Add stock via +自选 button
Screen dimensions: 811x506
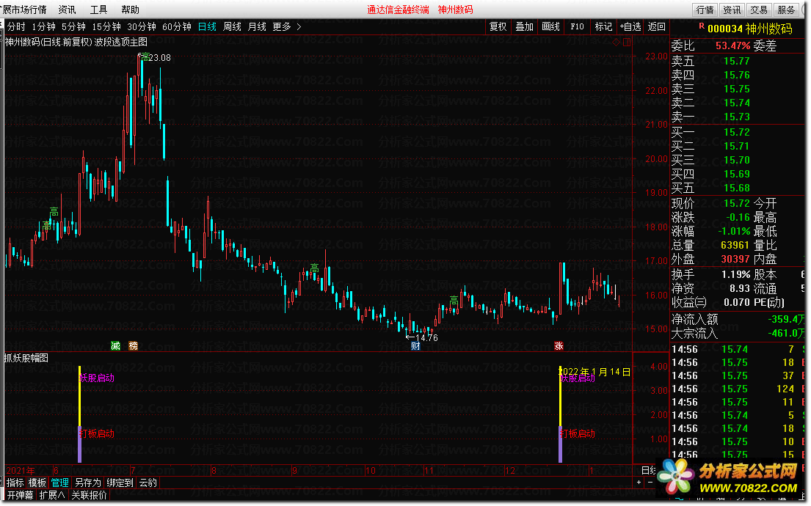(x=630, y=27)
